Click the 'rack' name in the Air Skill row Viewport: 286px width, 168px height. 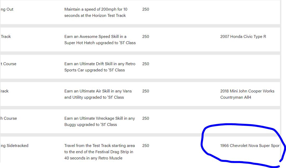(x=4, y=91)
